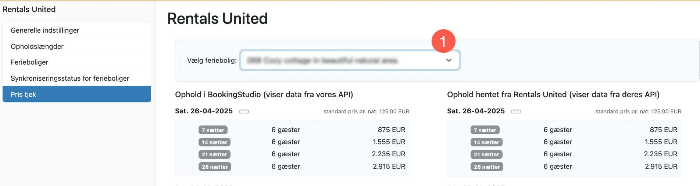Click the Rentals United sidebar header
This screenshot has width=700, height=186.
29,10
